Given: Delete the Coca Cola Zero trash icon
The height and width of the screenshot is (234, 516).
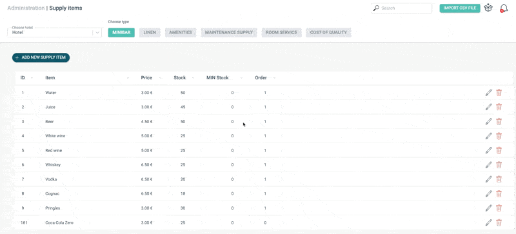Looking at the screenshot, I should point(499,222).
